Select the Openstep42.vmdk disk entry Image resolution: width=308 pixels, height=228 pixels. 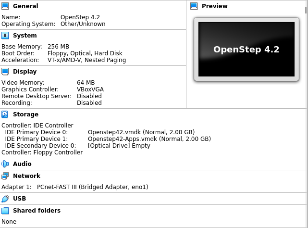(x=141, y=132)
